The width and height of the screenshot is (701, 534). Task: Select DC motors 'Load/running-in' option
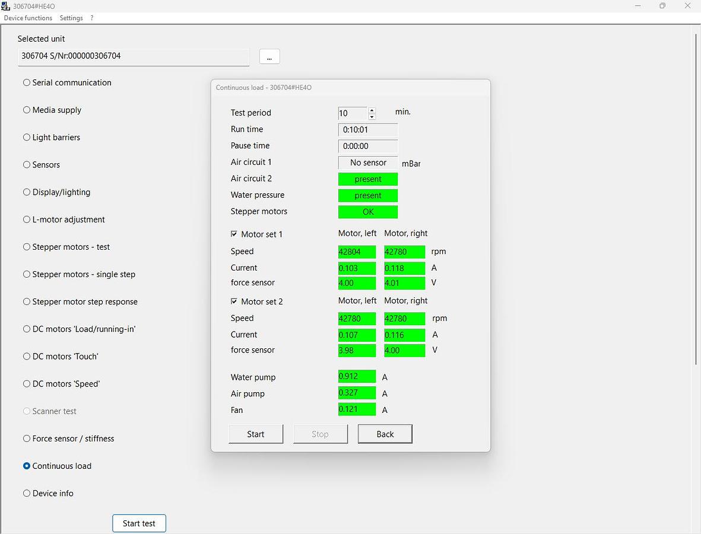pos(79,329)
